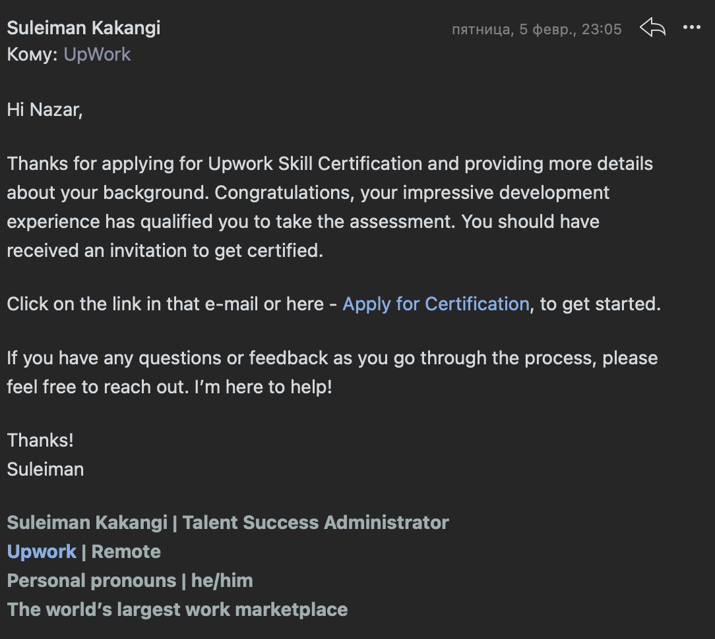Select the sender name Suleiman Kakangi in header

click(84, 28)
